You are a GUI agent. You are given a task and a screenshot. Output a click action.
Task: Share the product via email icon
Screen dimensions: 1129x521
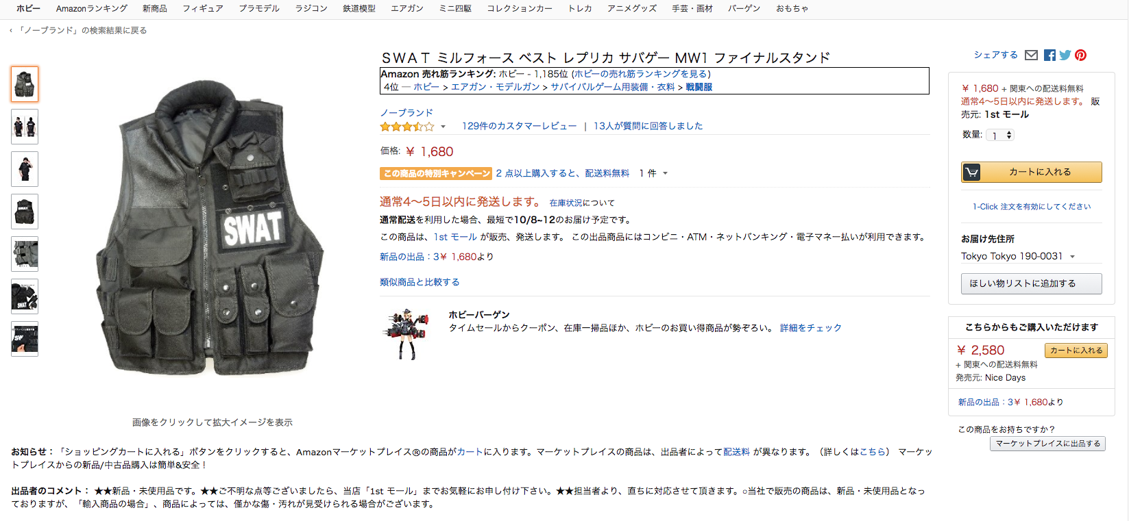pyautogui.click(x=1031, y=55)
